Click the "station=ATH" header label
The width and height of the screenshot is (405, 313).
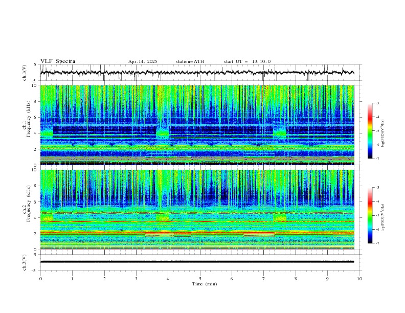tap(190, 61)
